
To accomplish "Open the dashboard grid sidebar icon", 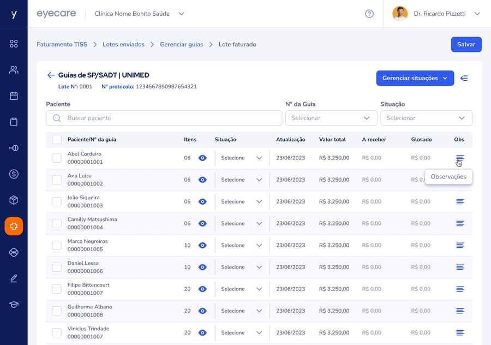I will (x=14, y=44).
